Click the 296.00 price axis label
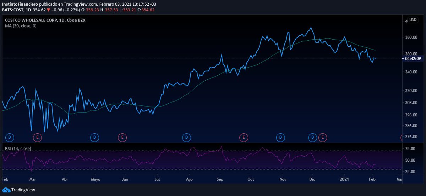426x196 pixels. [x=411, y=115]
